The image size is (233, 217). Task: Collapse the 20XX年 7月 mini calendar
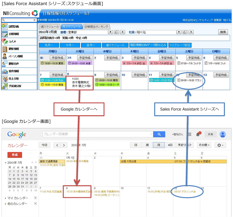point(5,163)
